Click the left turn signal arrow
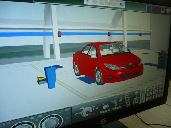The width and height of the screenshot is (171, 128). pos(32,118)
